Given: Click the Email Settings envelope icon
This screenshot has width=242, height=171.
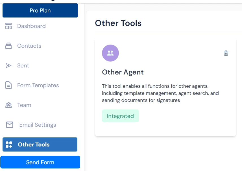Looking at the screenshot, I should (x=9, y=125).
